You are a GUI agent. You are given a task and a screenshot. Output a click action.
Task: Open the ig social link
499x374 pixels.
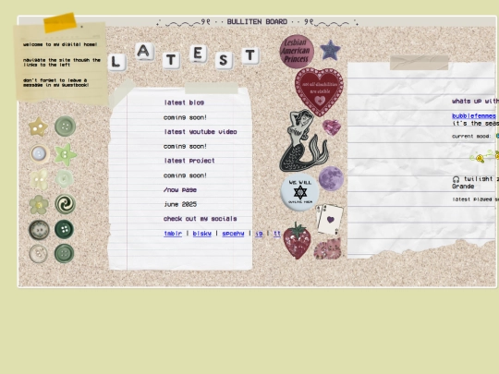click(259, 234)
